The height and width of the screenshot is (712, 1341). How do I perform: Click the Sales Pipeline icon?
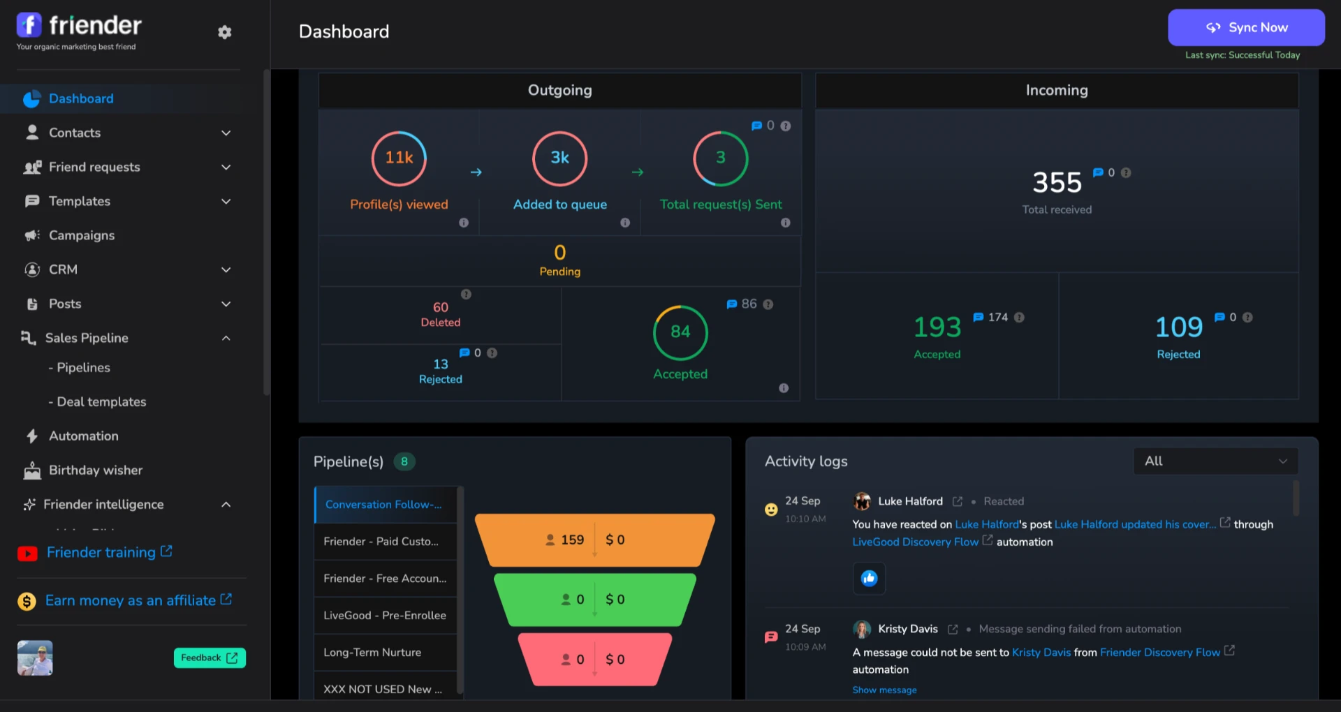28,338
